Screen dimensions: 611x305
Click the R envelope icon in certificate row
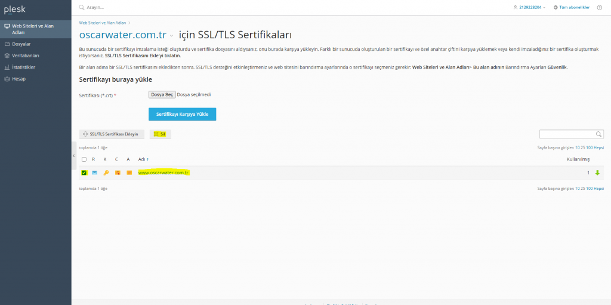[94, 172]
